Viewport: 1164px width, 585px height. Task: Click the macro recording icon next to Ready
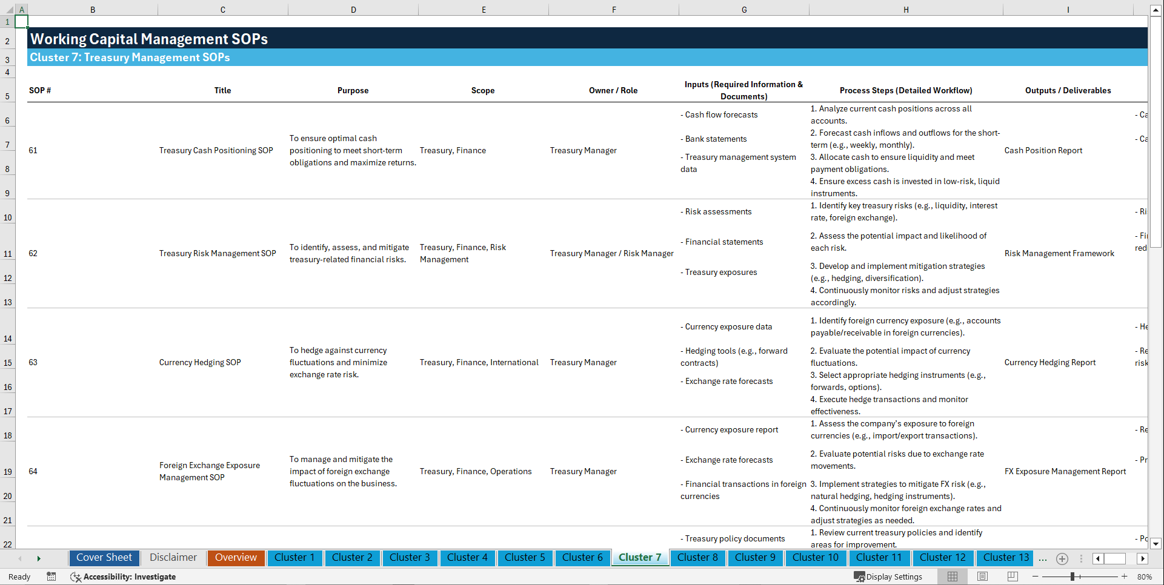52,577
